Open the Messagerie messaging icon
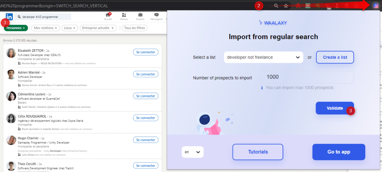Screen dimensions: 382x172 pos(156,16)
